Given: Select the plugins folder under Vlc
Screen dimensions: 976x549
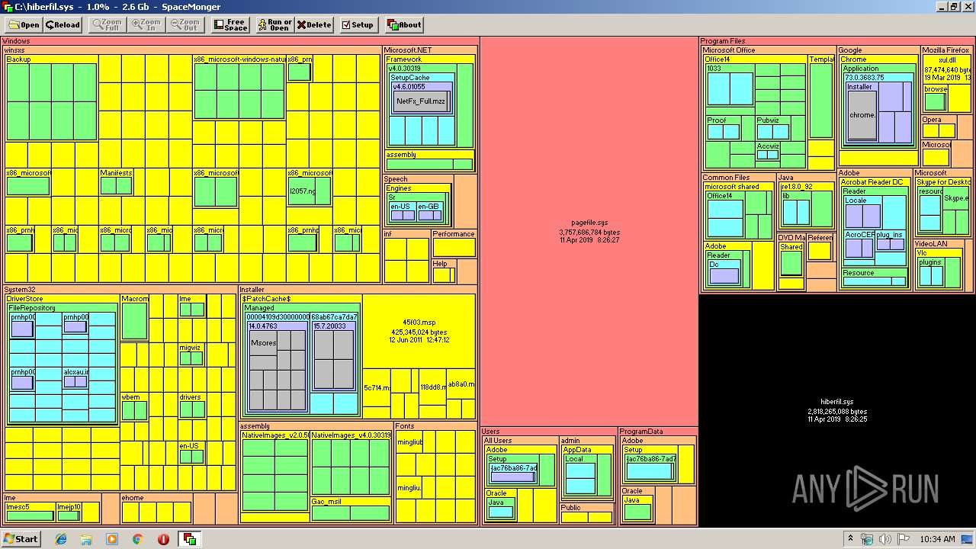Looking at the screenshot, I should click(x=930, y=271).
